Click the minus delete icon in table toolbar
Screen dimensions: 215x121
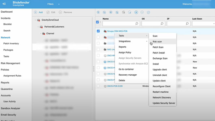point(142,12)
